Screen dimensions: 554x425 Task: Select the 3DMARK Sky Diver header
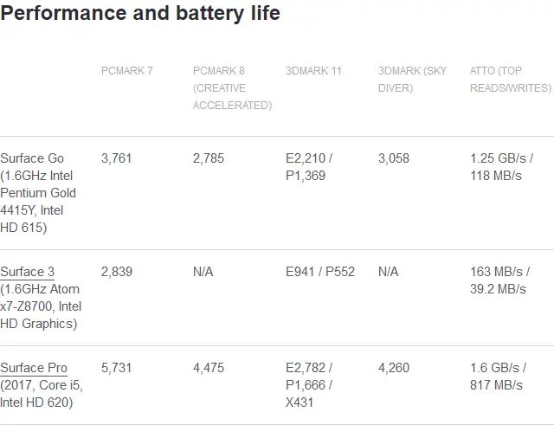coord(412,79)
